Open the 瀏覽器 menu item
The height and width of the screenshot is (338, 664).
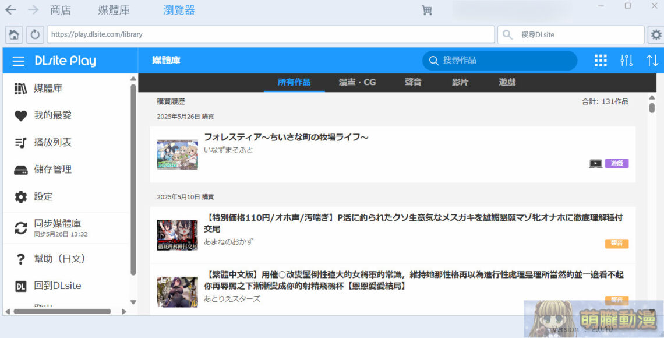point(178,9)
